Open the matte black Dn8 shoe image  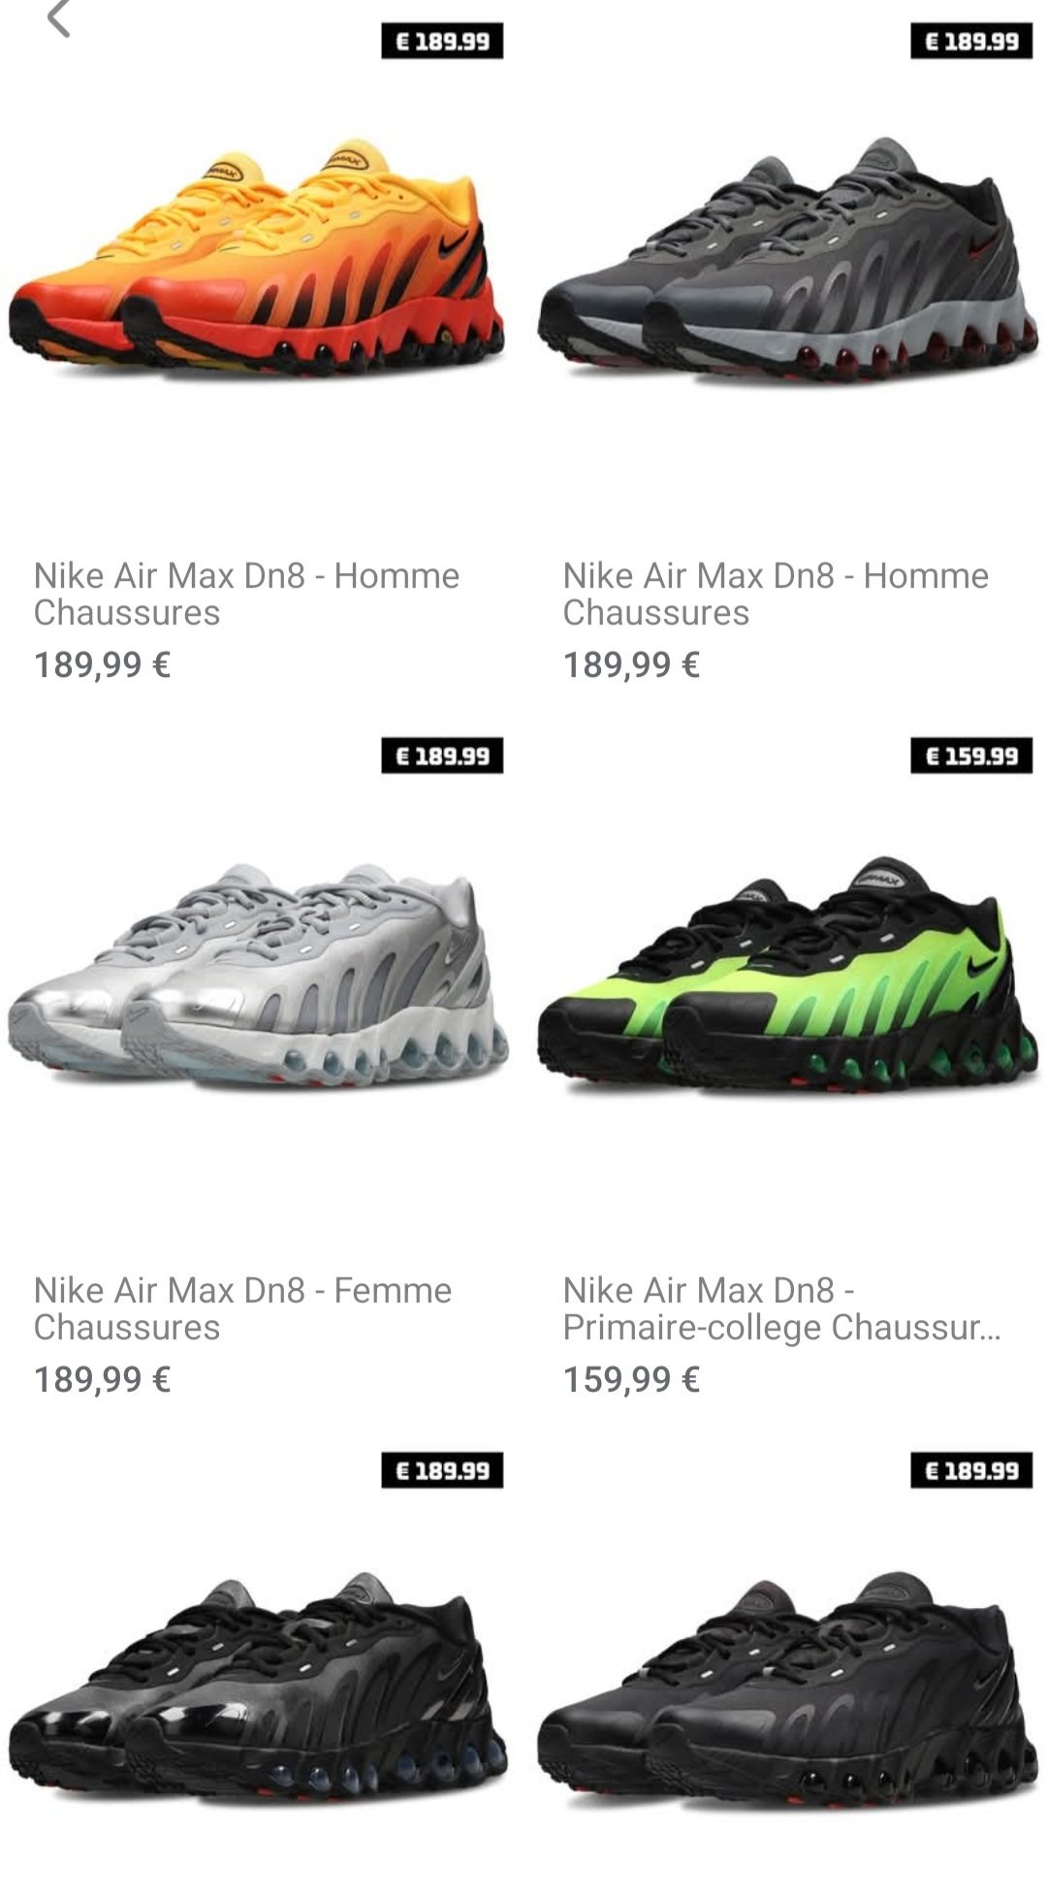787,1688
